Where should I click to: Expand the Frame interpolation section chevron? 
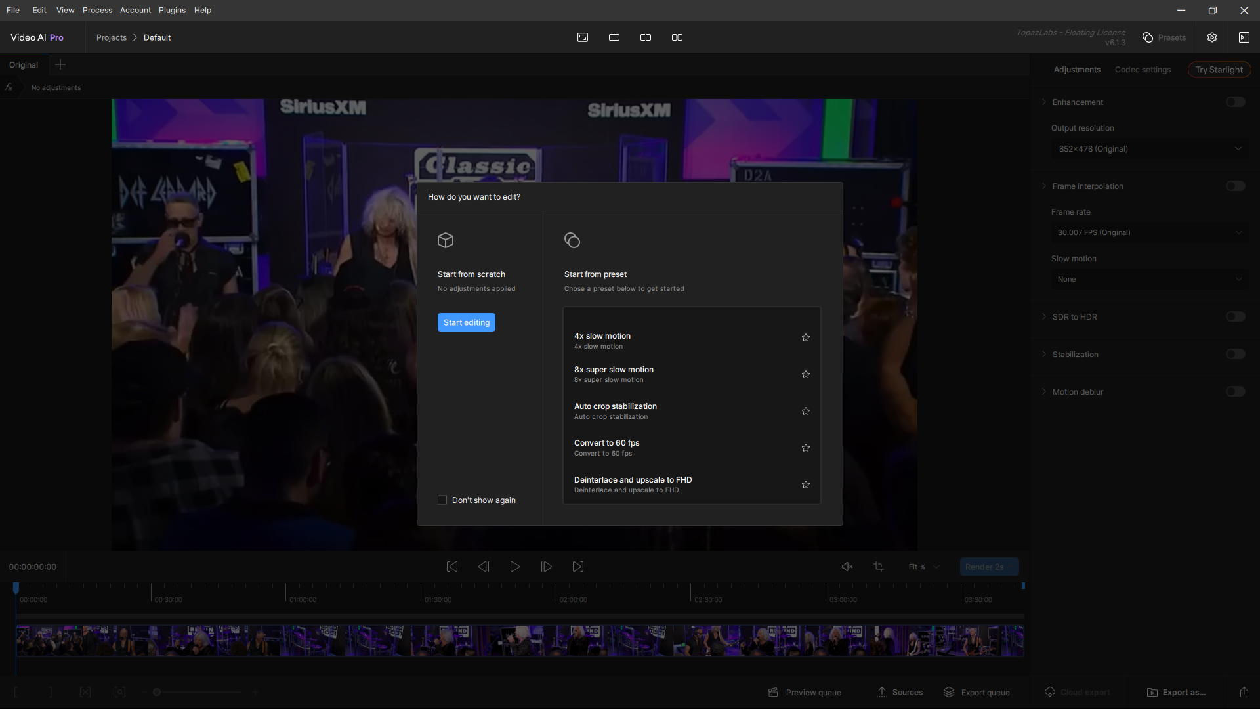1044,186
